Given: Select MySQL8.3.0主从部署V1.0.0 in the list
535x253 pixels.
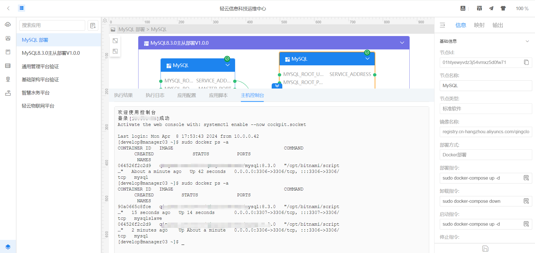Looking at the screenshot, I should (x=59, y=53).
